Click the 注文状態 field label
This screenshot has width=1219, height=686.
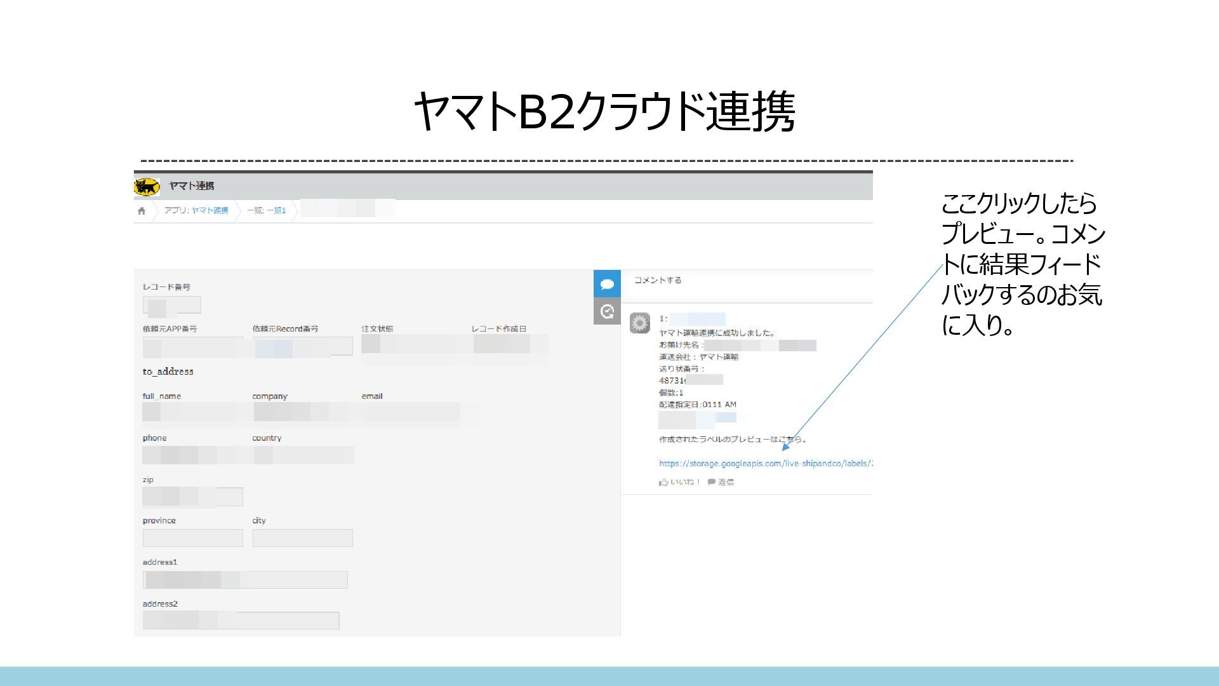coord(377,329)
